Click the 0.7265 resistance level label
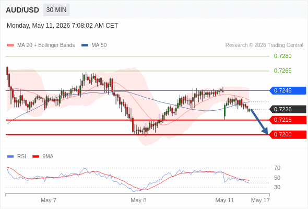This screenshot has width=308, height=209. [282, 71]
